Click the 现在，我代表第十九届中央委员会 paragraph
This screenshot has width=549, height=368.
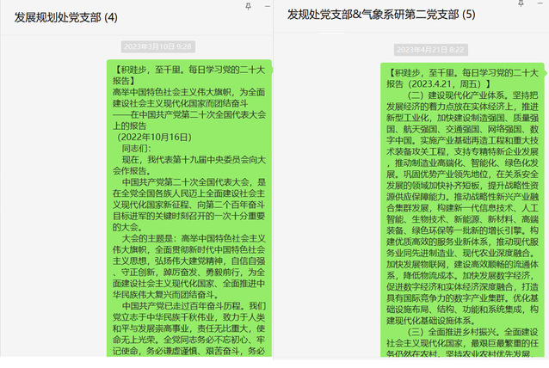click(187, 164)
